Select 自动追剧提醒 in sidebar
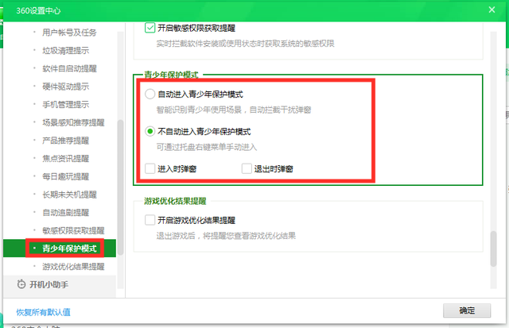The width and height of the screenshot is (509, 328). click(65, 213)
